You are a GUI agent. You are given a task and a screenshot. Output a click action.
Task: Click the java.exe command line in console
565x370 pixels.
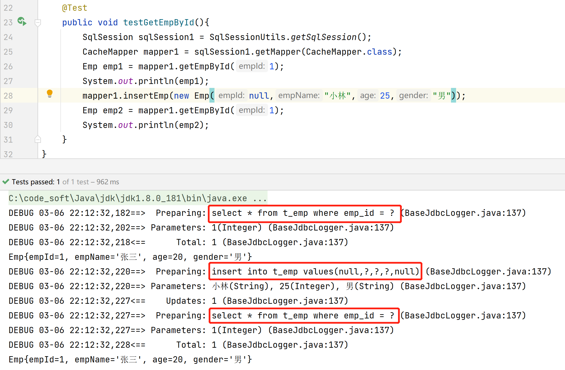[138, 198]
